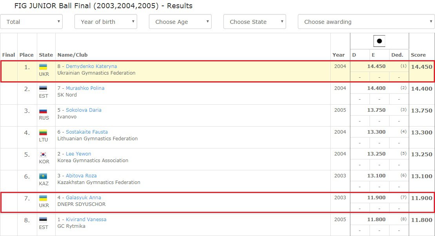Screen dimensions: 435x236
Task: Open the Total dropdown
Action: click(31, 22)
